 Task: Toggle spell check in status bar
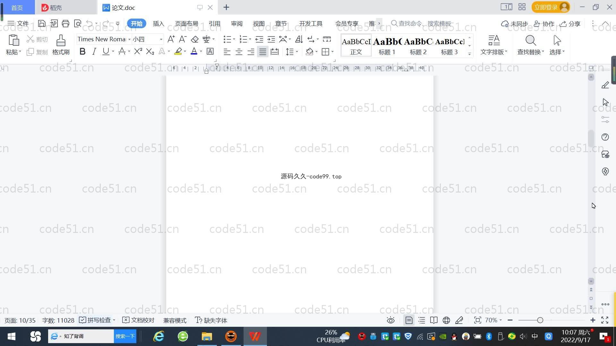click(95, 320)
